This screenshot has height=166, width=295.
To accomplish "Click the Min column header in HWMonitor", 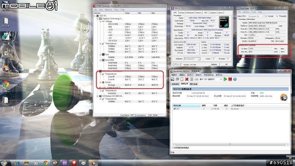I will coord(143,13).
